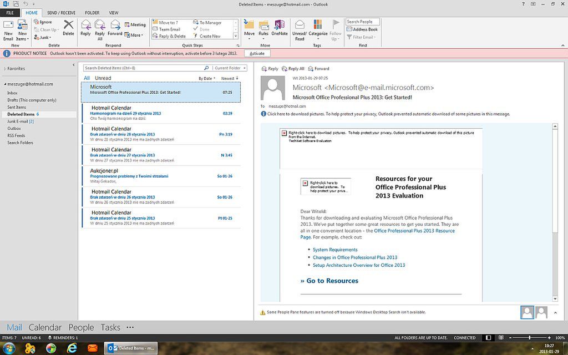Show Unread messages filter
Screen dimensions: 568x355
pyautogui.click(x=103, y=78)
